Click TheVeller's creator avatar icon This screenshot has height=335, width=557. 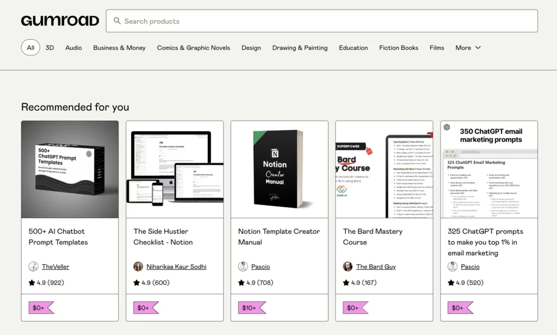click(x=34, y=266)
